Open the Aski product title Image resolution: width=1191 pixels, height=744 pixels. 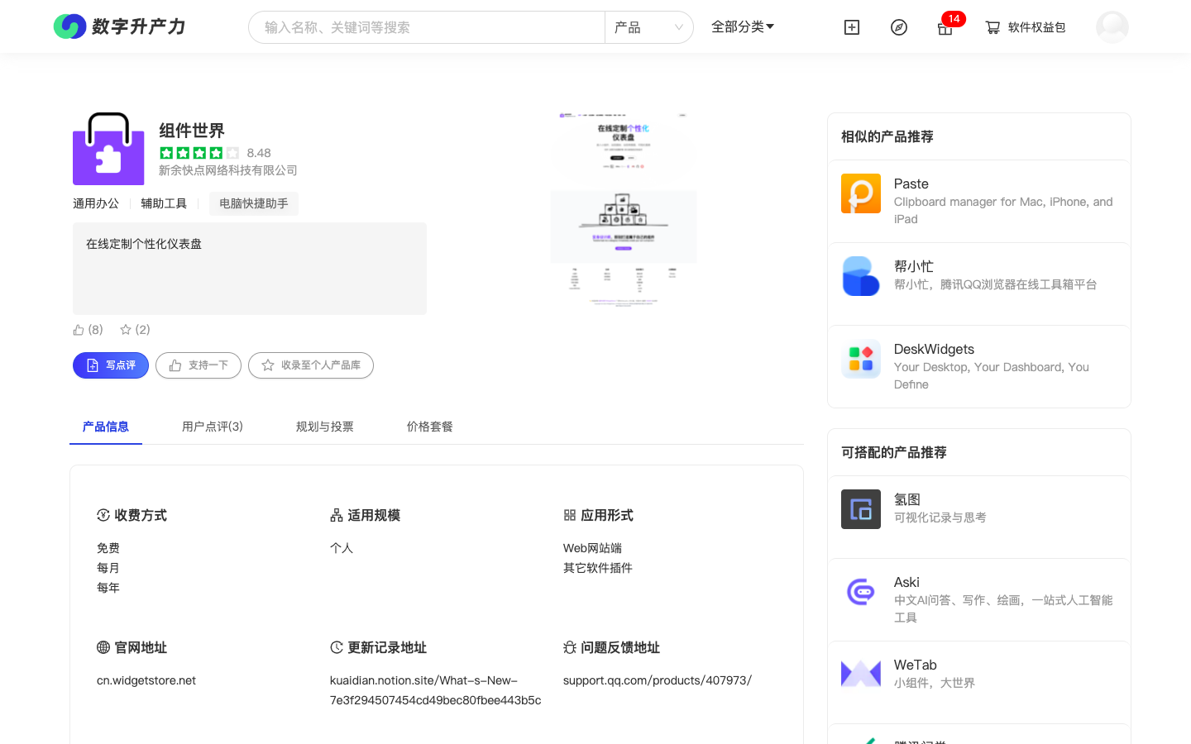coord(906,582)
